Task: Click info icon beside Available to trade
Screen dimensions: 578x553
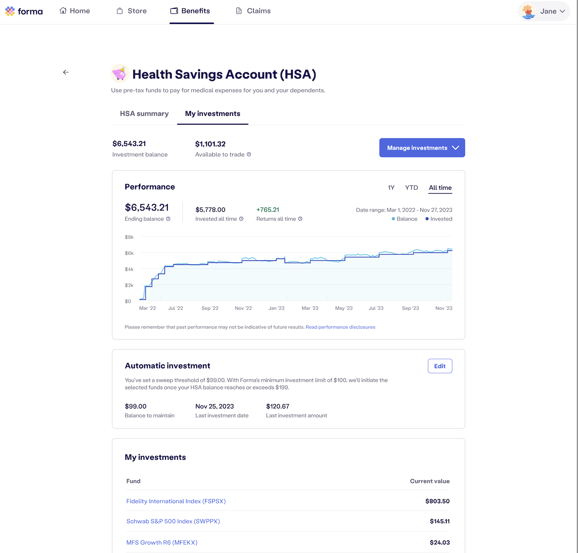Action: click(249, 155)
